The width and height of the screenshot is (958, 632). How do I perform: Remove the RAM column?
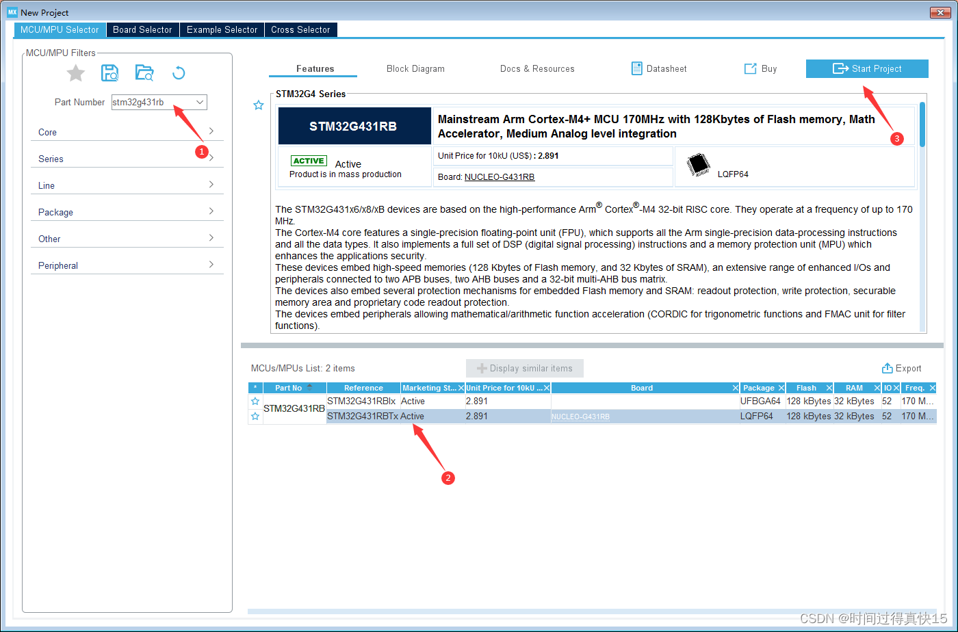[x=877, y=388]
